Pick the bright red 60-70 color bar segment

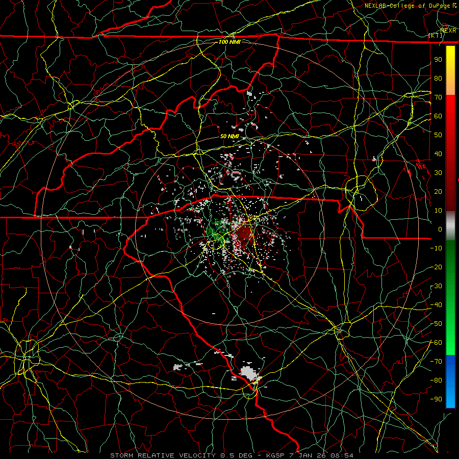[x=450, y=107]
